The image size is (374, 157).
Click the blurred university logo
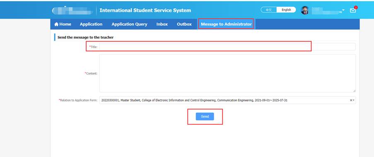pyautogui.click(x=72, y=10)
